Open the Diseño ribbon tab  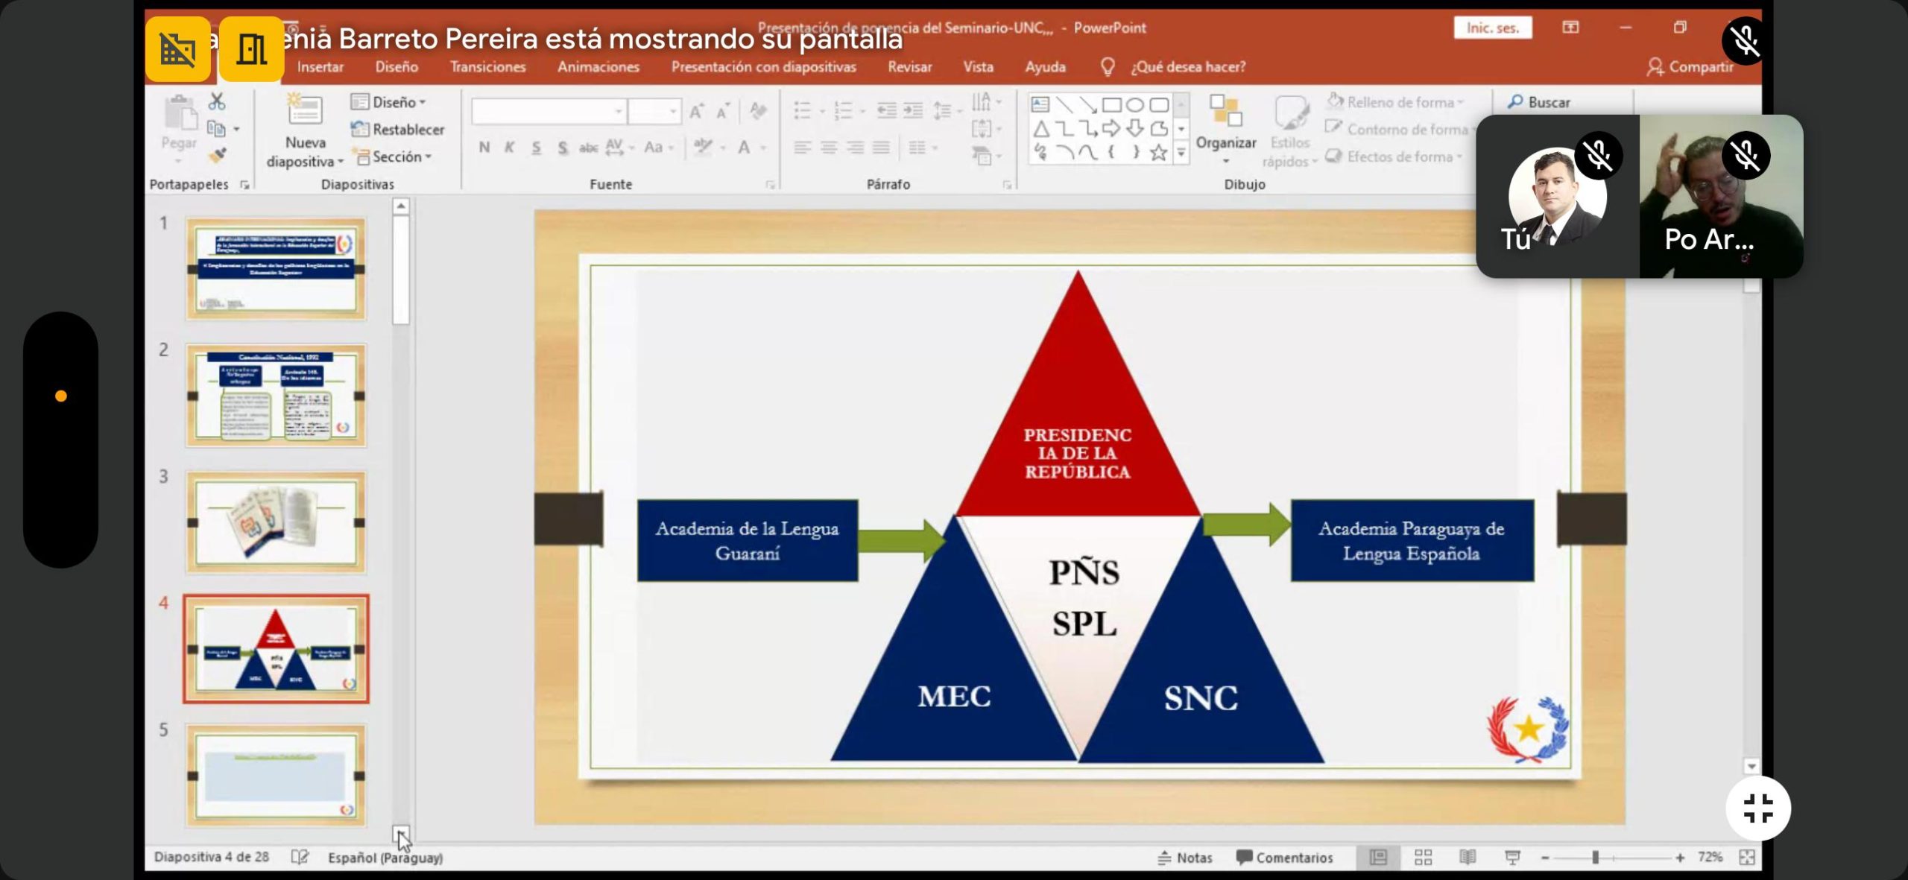pyautogui.click(x=397, y=67)
